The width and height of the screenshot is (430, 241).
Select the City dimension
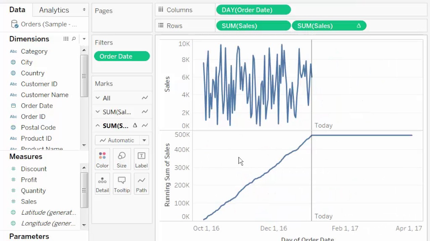coord(27,62)
